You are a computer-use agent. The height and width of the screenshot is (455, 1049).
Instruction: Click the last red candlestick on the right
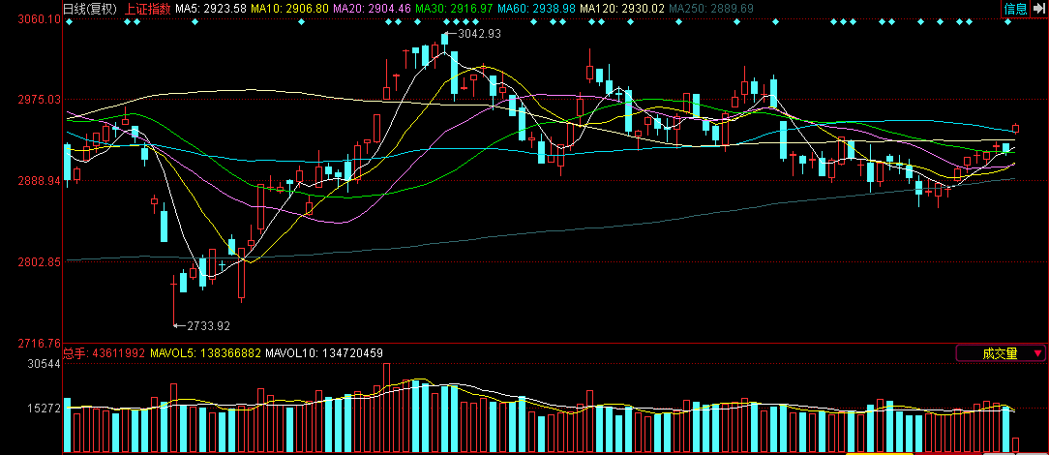[1016, 128]
